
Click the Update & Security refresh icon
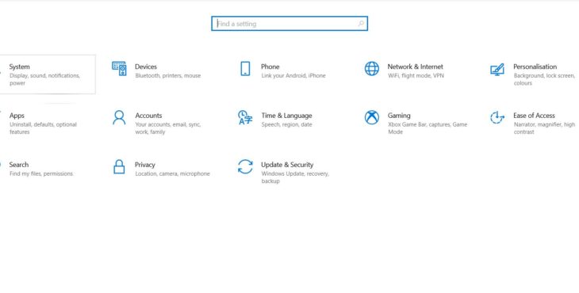(x=245, y=166)
